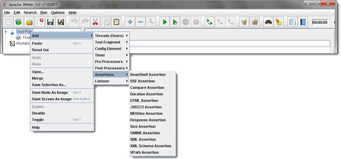
Task: Expand the Add context menu entry
Action: [62, 36]
